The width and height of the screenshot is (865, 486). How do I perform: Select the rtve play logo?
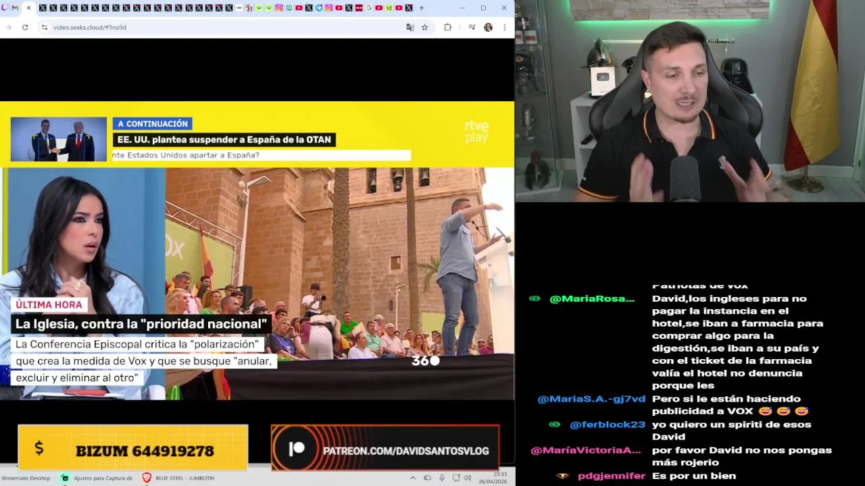[x=476, y=131]
